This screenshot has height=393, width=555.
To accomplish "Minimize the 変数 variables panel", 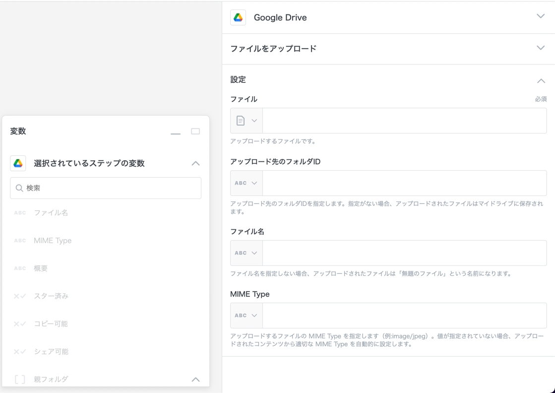I will coord(176,132).
